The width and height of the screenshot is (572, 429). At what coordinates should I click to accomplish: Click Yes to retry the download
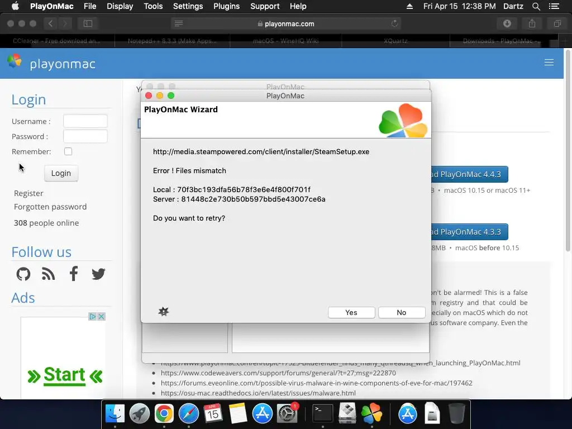click(x=351, y=312)
